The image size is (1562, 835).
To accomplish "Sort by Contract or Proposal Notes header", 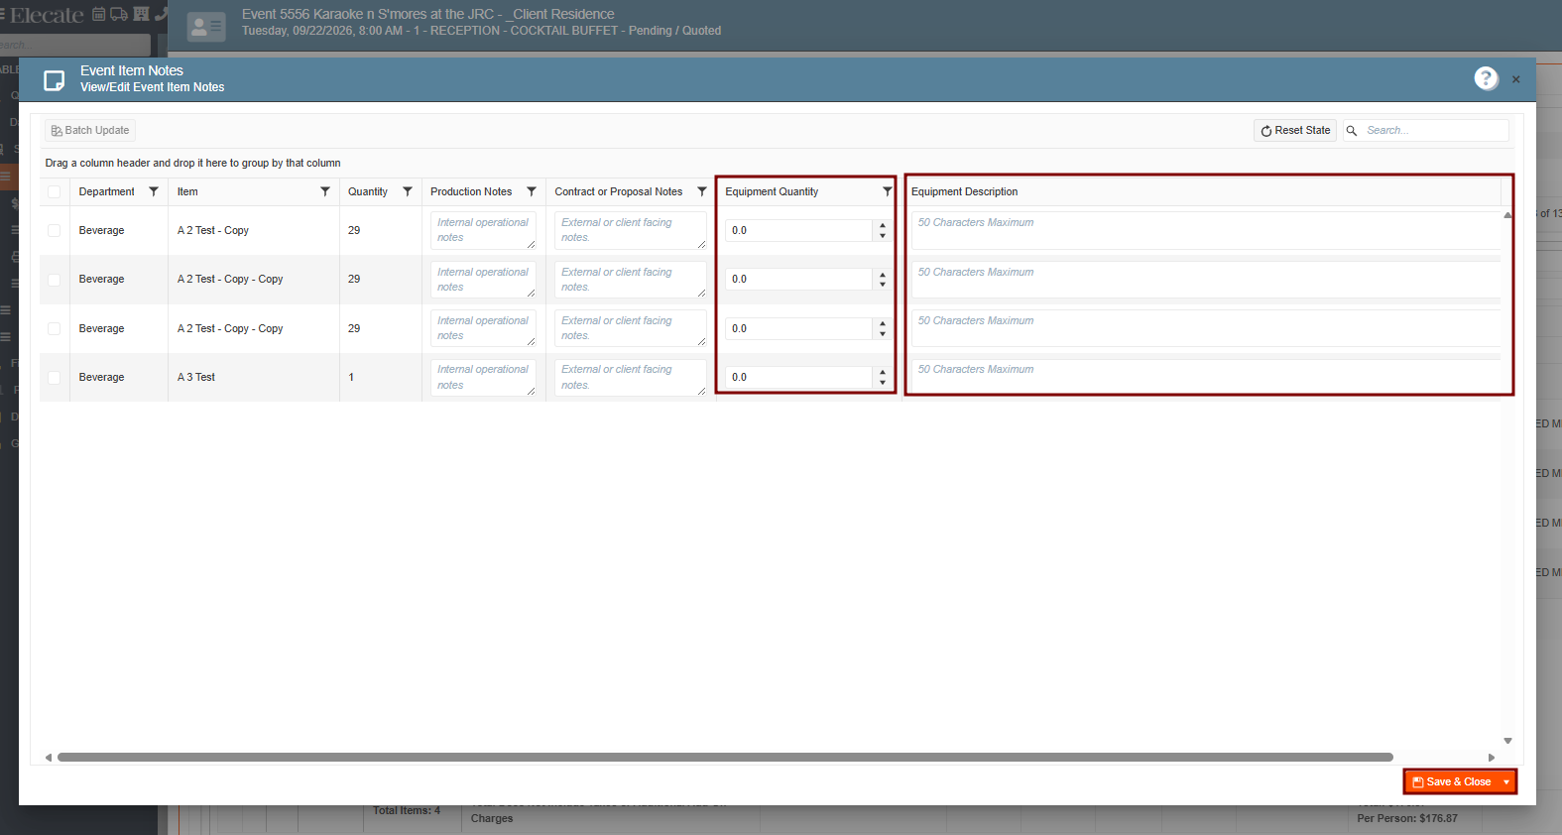I will 619,192.
